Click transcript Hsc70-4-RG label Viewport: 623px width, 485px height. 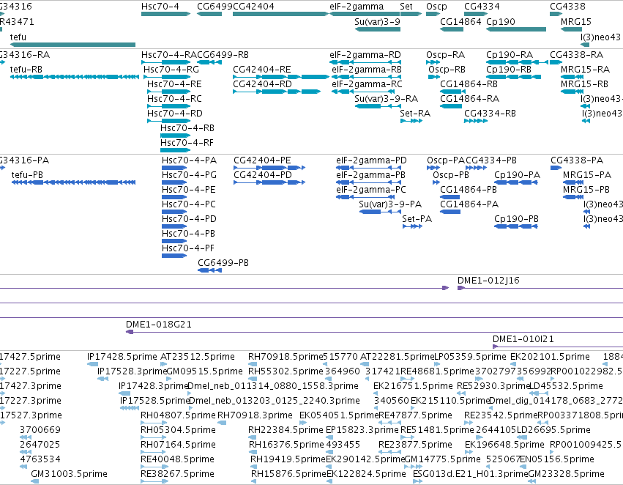[171, 69]
